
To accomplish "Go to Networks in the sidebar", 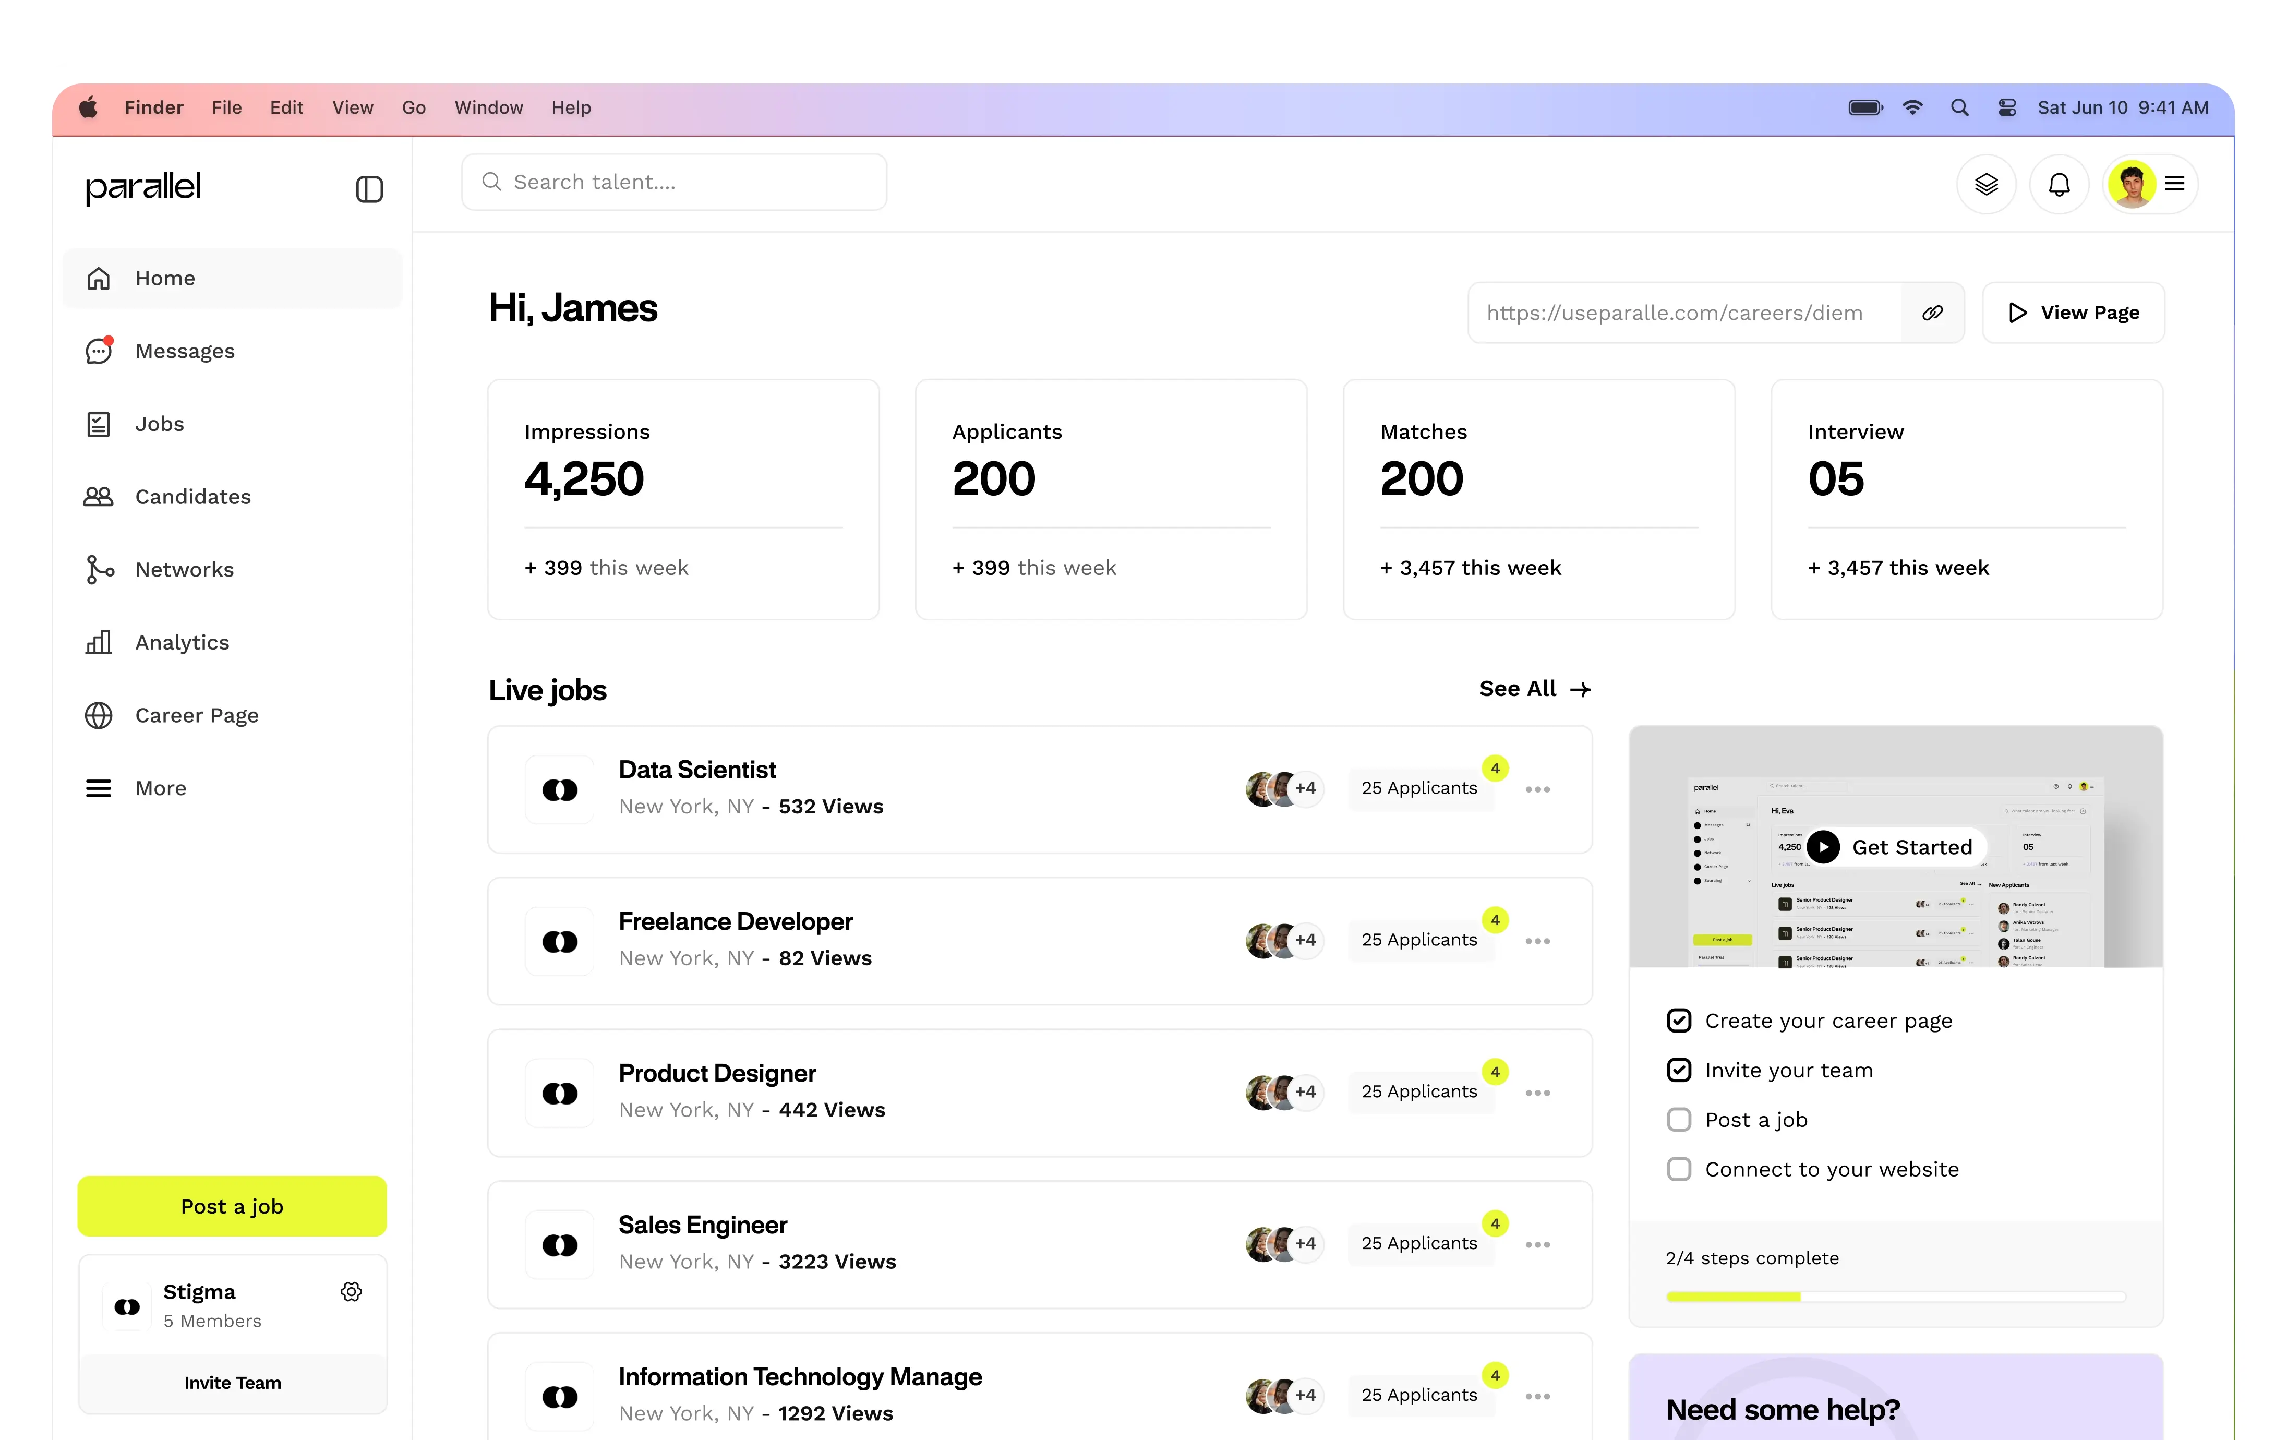I will click(x=184, y=570).
